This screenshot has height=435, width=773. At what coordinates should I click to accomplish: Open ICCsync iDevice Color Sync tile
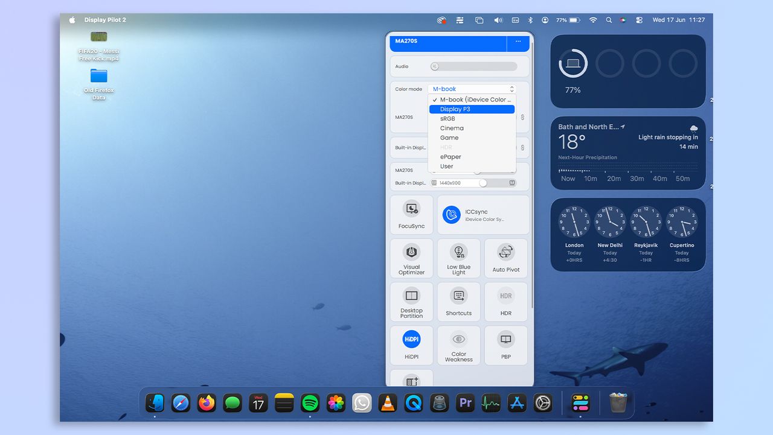point(483,214)
